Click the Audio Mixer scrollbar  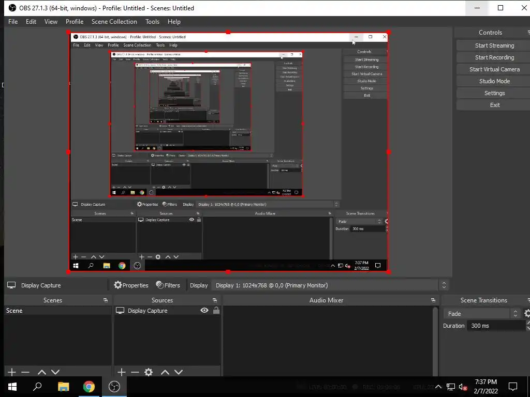tap(435, 341)
